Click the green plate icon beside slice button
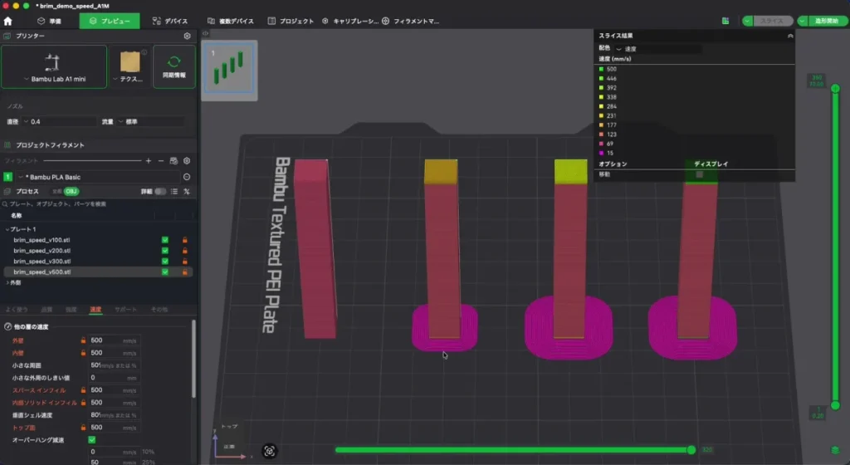The image size is (850, 465). 725,21
